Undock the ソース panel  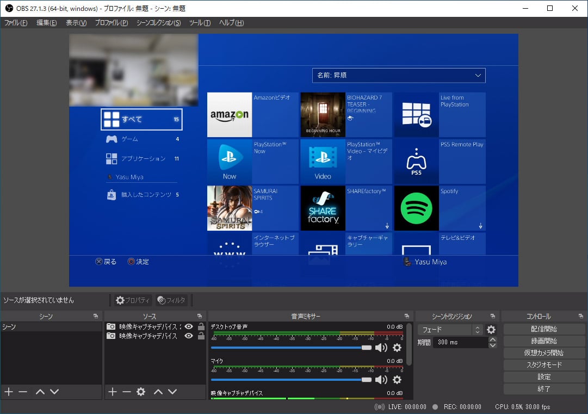coord(200,316)
